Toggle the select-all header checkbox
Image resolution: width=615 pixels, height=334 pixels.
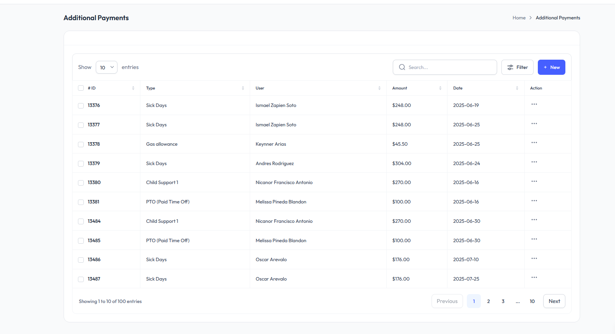81,88
